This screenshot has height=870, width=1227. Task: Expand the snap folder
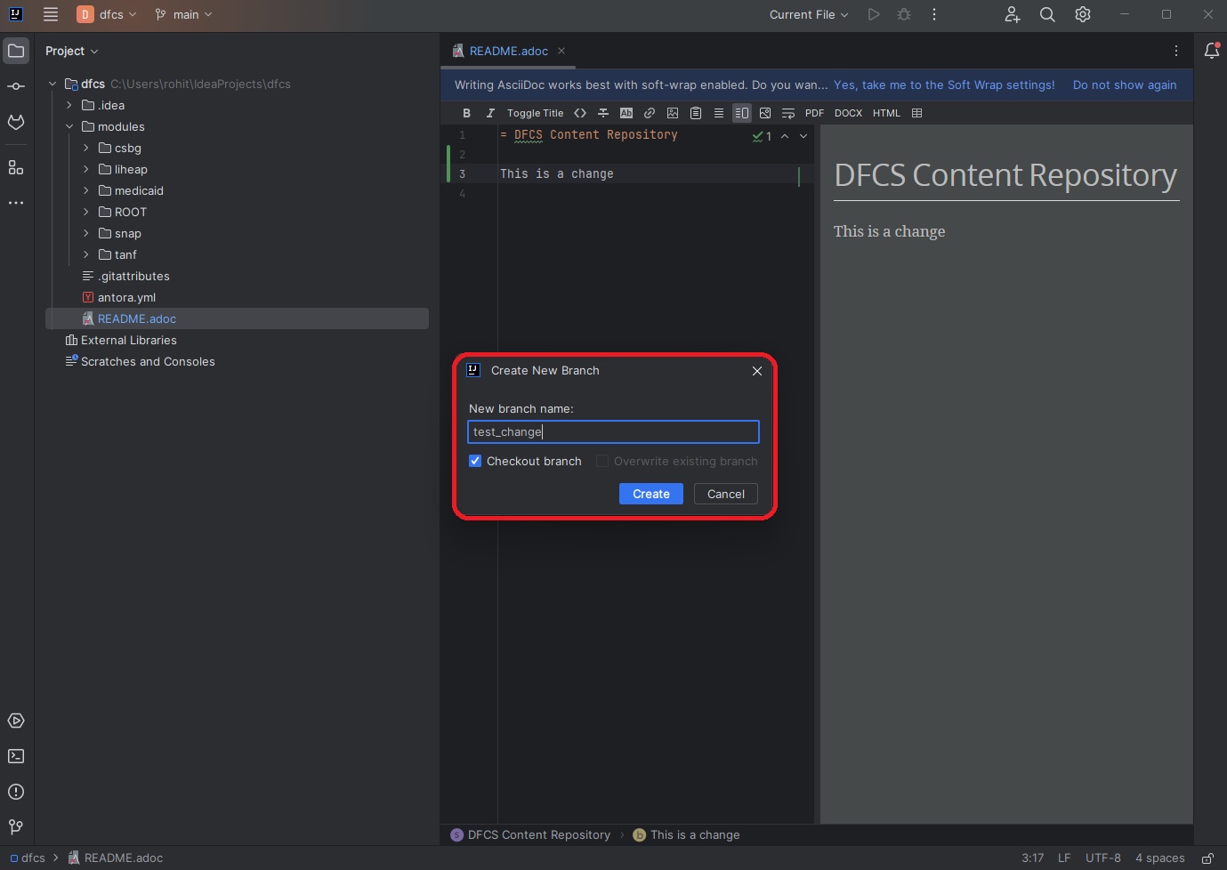(86, 233)
